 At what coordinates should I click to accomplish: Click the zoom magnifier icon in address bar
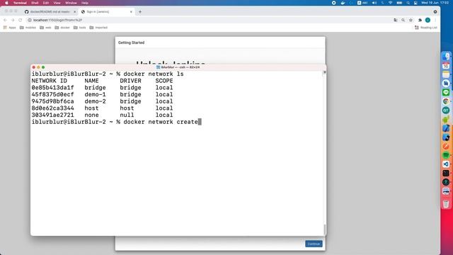pos(403,20)
